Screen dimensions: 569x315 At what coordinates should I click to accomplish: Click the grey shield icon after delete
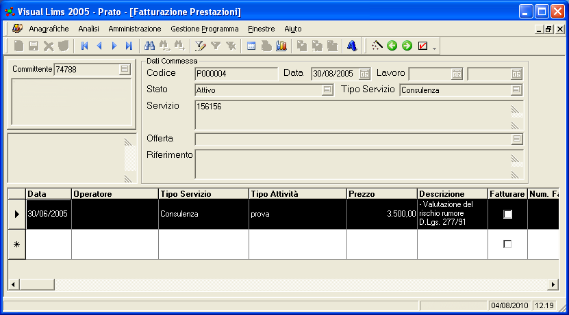[63, 46]
